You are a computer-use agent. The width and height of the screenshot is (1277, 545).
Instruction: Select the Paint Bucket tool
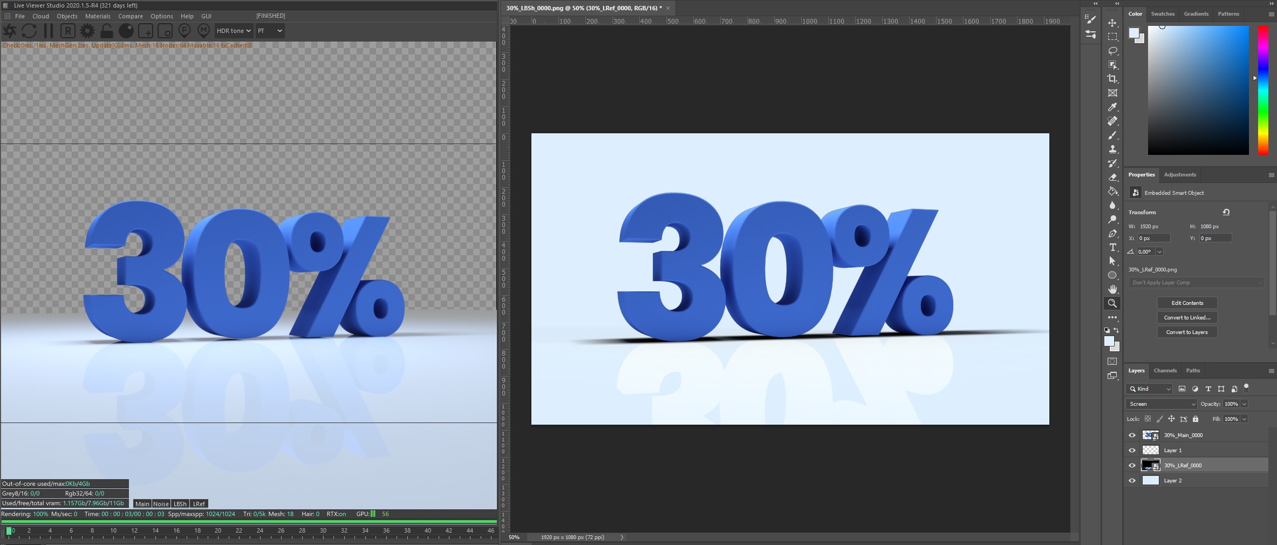1112,191
